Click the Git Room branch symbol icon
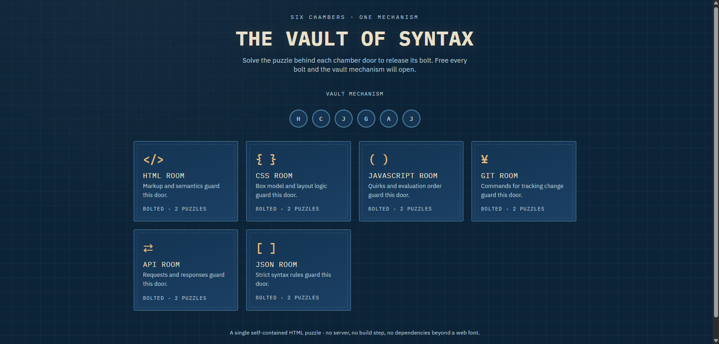719x344 pixels. pyautogui.click(x=485, y=159)
